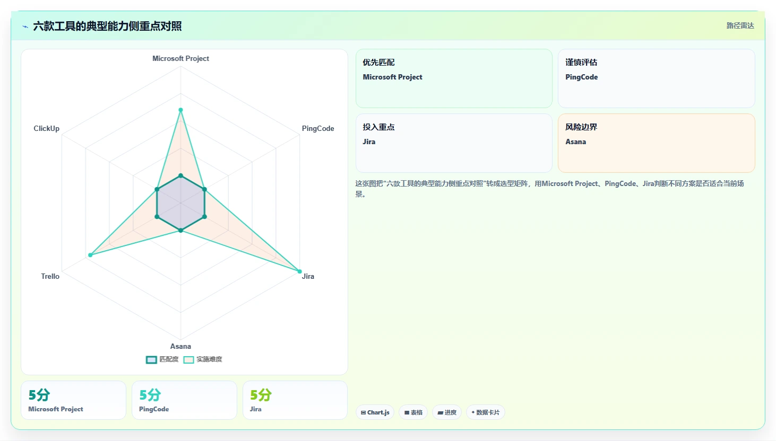Screen dimensions: 776x441
Task: Click the 实施难度 legend label
Action: [209, 359]
